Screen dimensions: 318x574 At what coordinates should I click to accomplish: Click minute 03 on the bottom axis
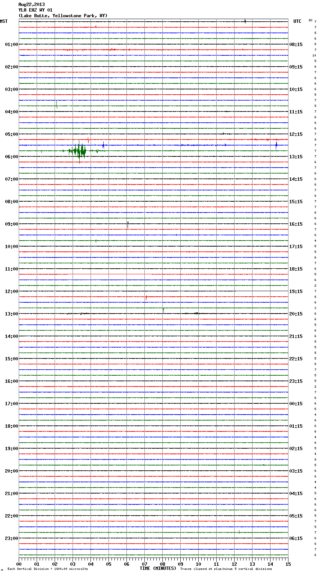pyautogui.click(x=73, y=564)
